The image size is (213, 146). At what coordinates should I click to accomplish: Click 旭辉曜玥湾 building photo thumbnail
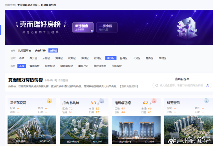[x=136, y=130]
